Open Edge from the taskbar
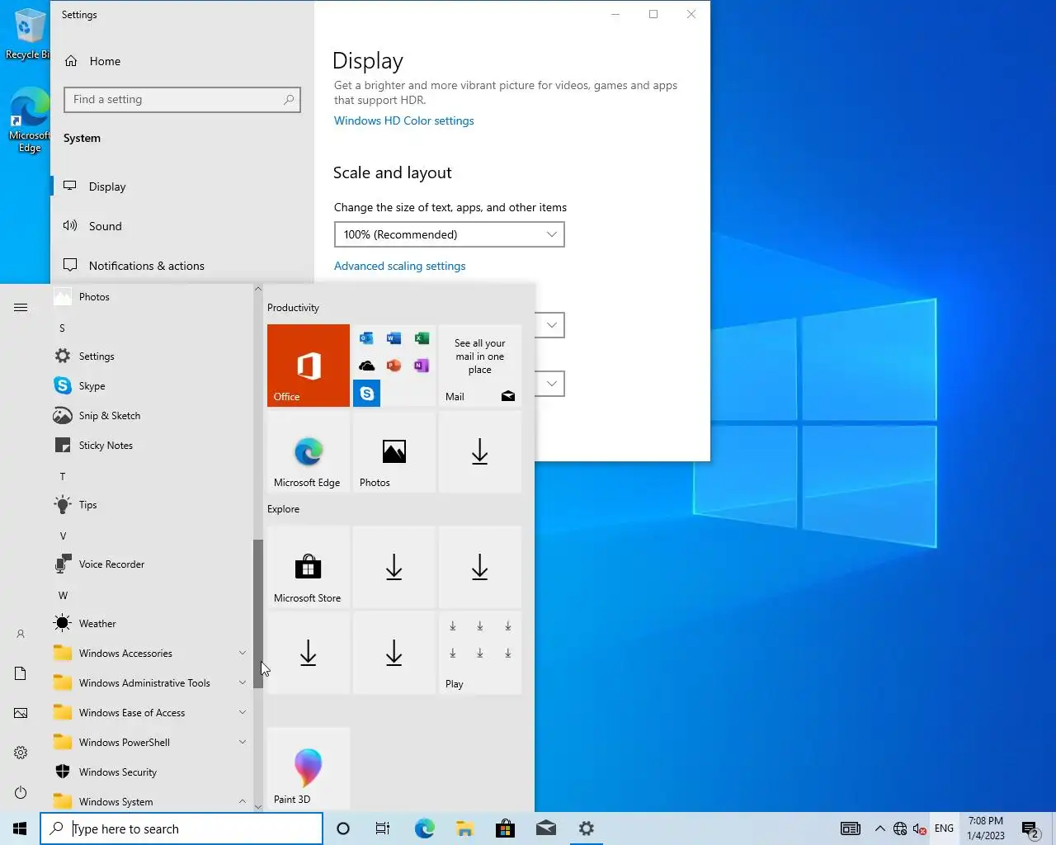Image resolution: width=1056 pixels, height=845 pixels. 424,828
